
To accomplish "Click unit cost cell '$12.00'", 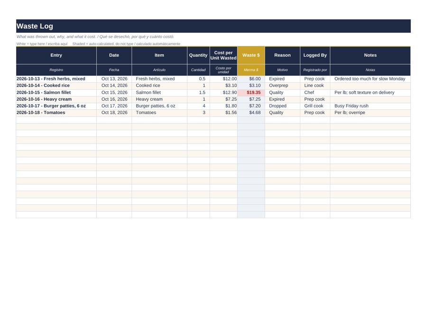I will [x=223, y=79].
